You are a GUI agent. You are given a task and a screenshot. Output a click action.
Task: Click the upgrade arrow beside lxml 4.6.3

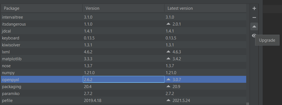pyautogui.click(x=168, y=52)
